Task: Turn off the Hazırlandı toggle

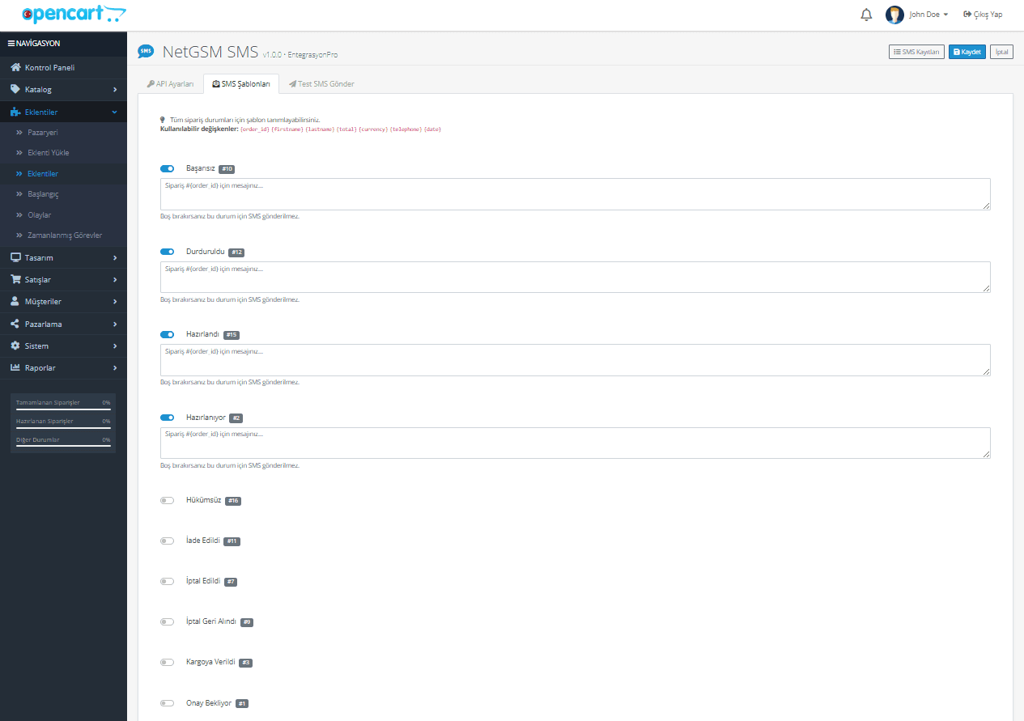Action: click(168, 334)
